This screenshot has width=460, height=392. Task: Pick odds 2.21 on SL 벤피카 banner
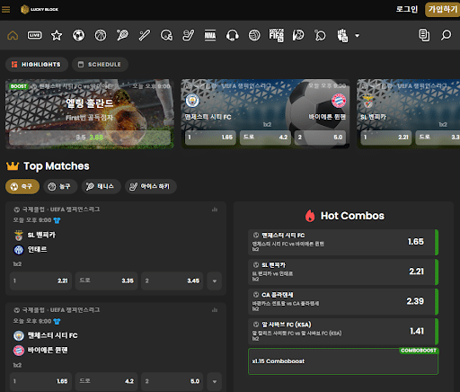[386, 138]
